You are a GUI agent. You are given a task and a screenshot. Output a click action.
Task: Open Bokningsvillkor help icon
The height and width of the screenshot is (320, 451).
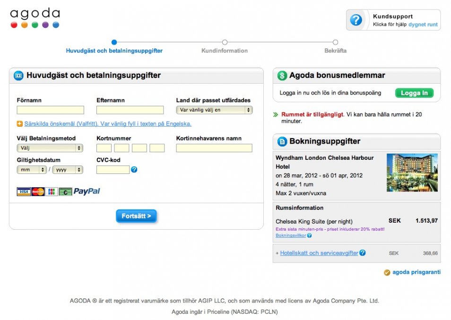click(310, 235)
